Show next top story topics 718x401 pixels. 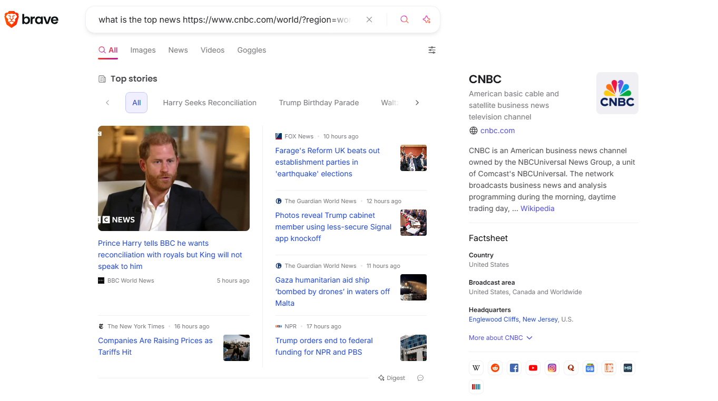click(417, 103)
